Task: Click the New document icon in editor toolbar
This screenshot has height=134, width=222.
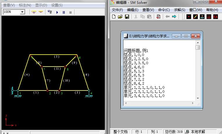Action: [114, 17]
